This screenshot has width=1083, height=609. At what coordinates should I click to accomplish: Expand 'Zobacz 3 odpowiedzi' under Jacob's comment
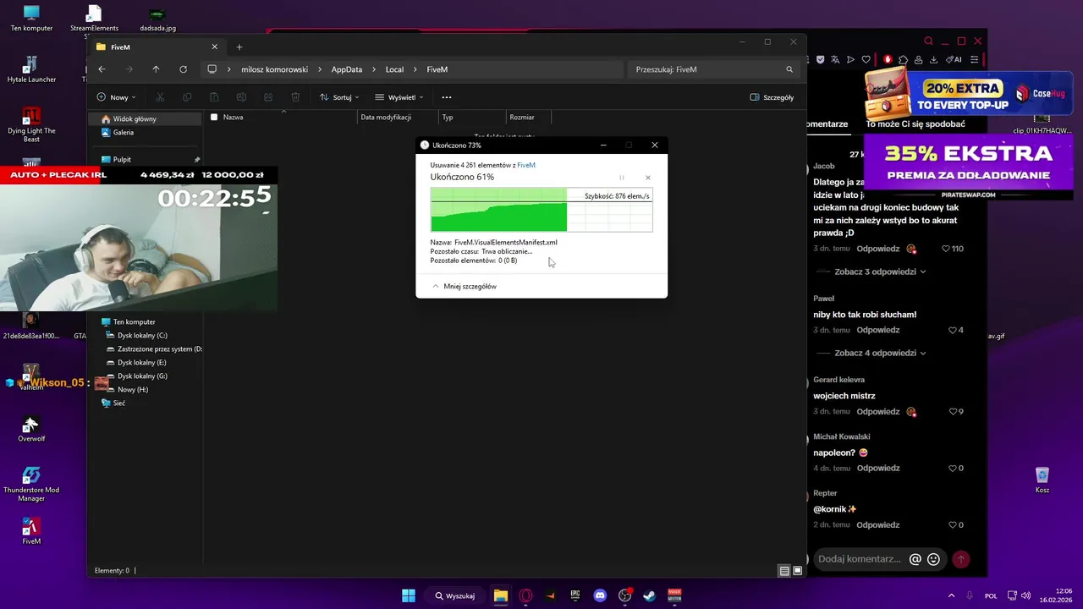point(880,272)
